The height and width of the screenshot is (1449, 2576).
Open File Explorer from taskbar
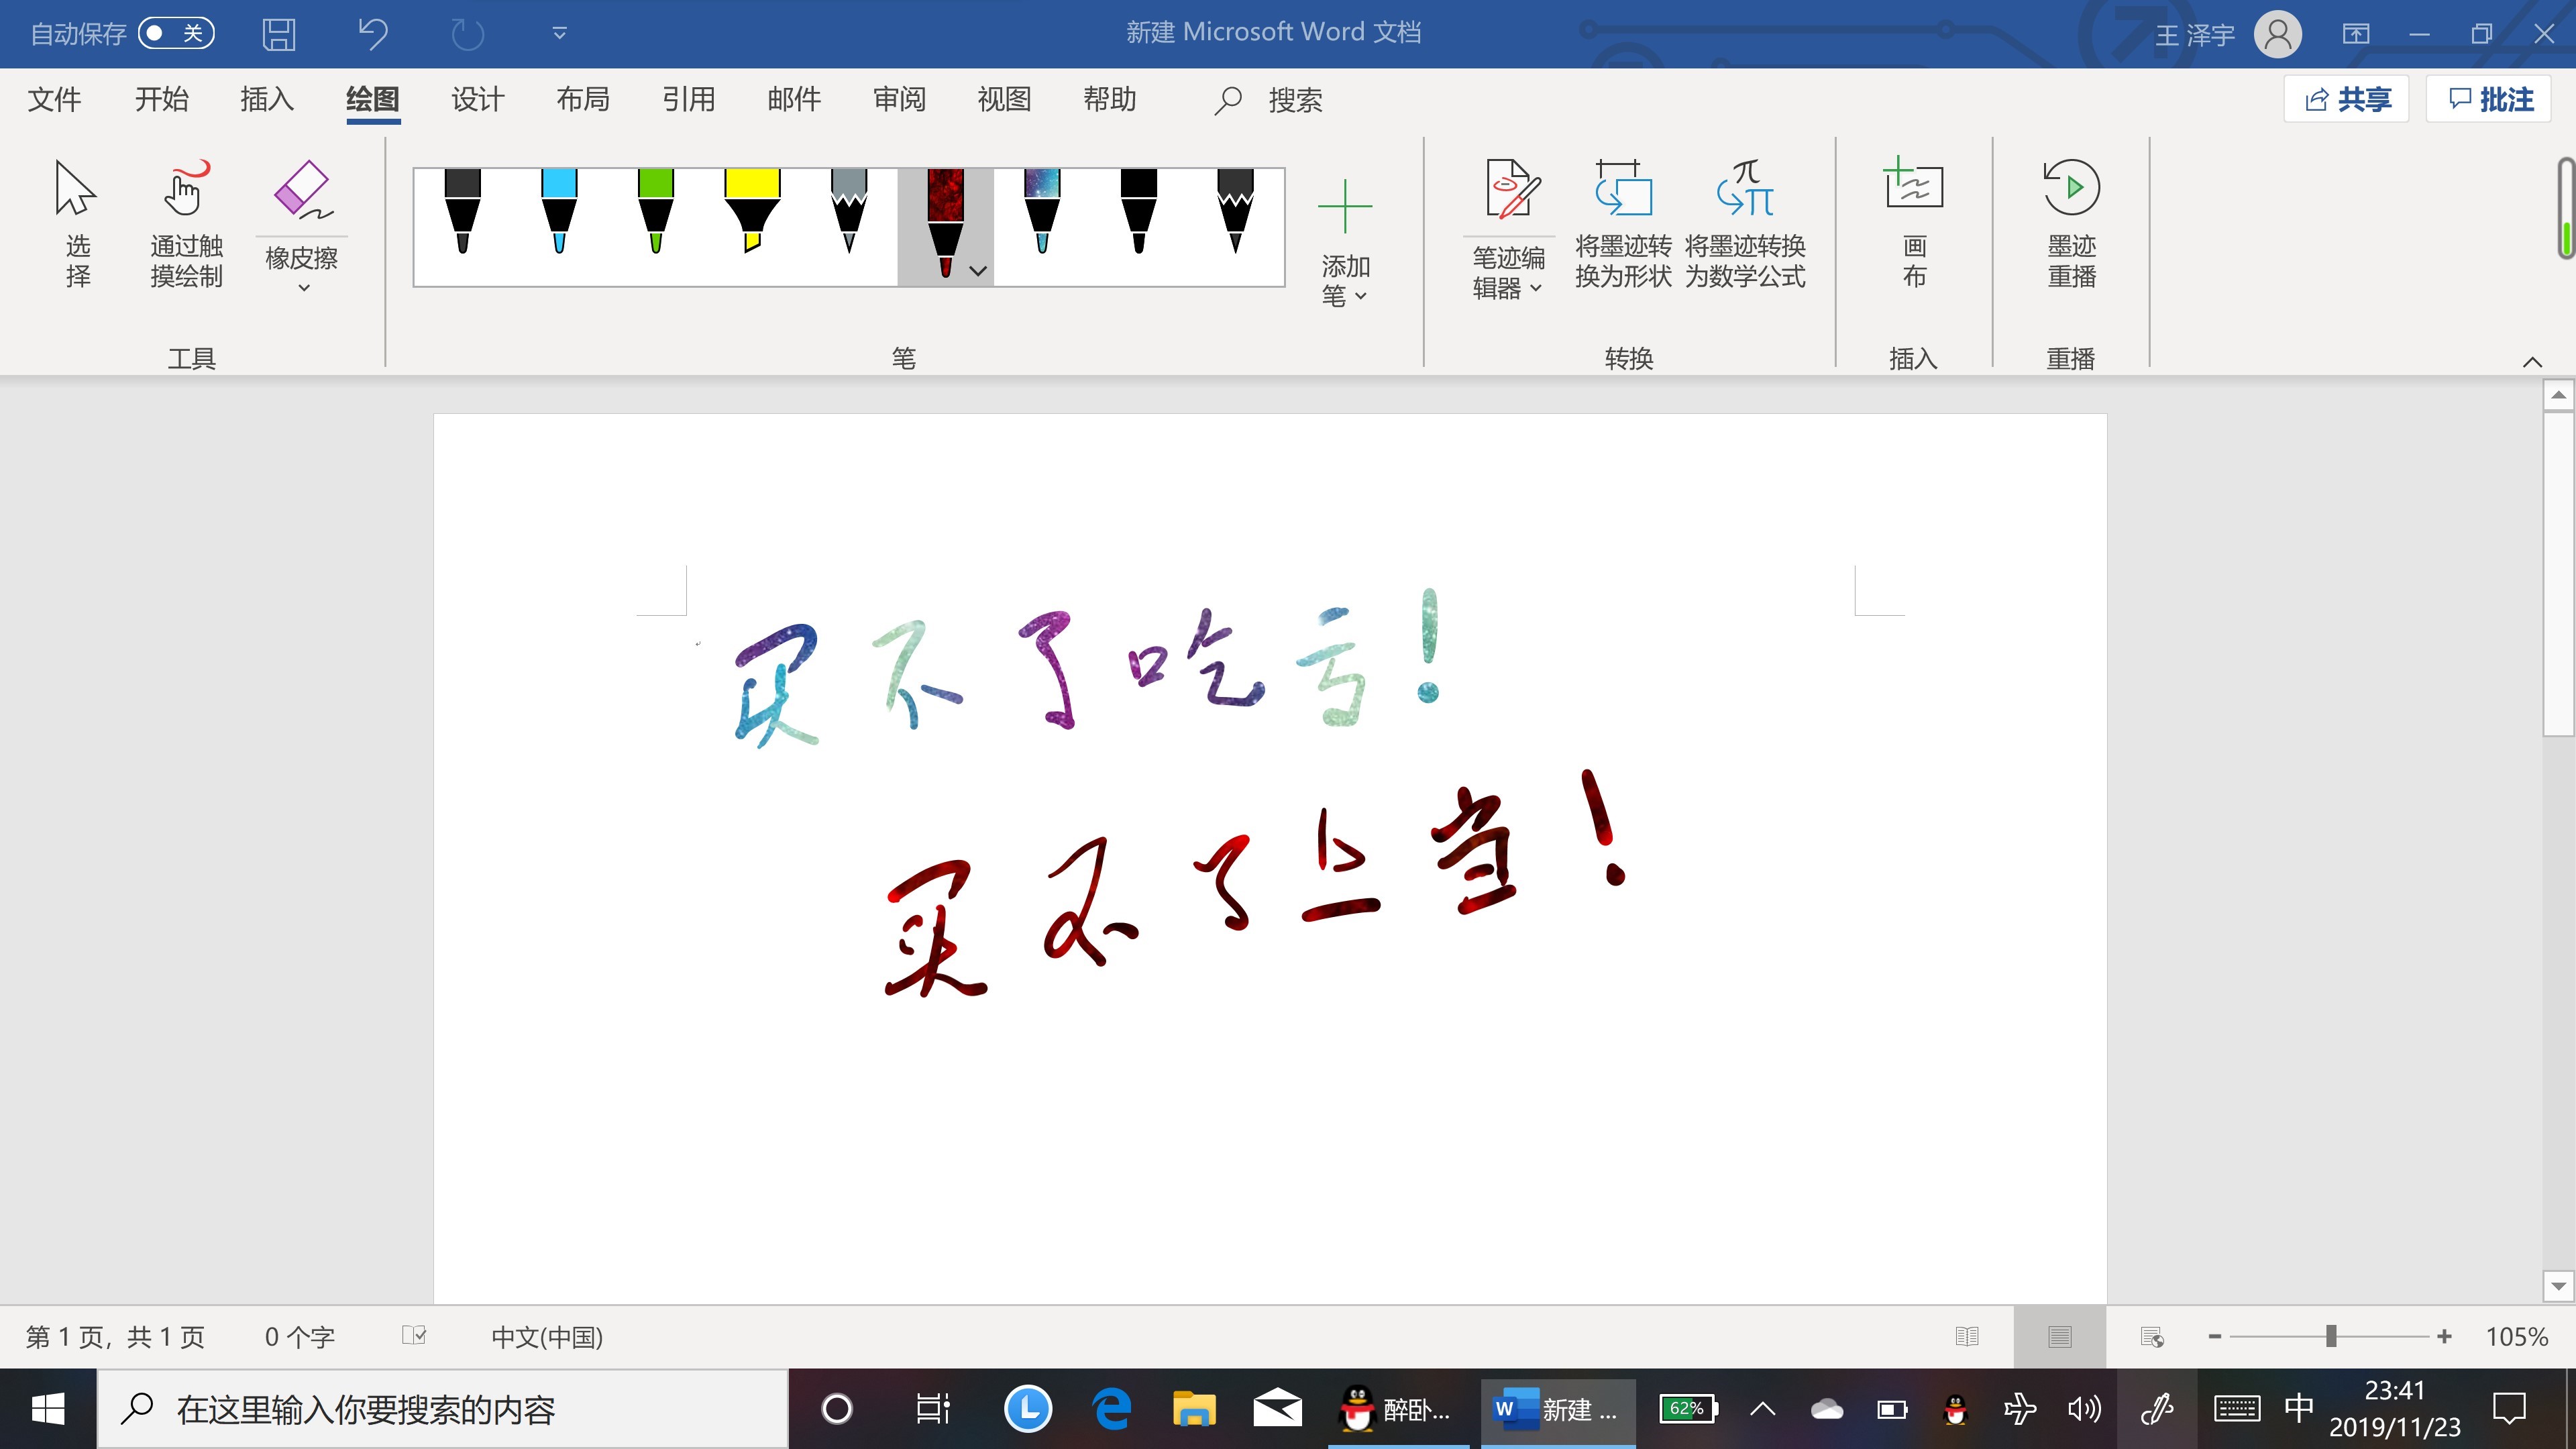[x=1193, y=1409]
